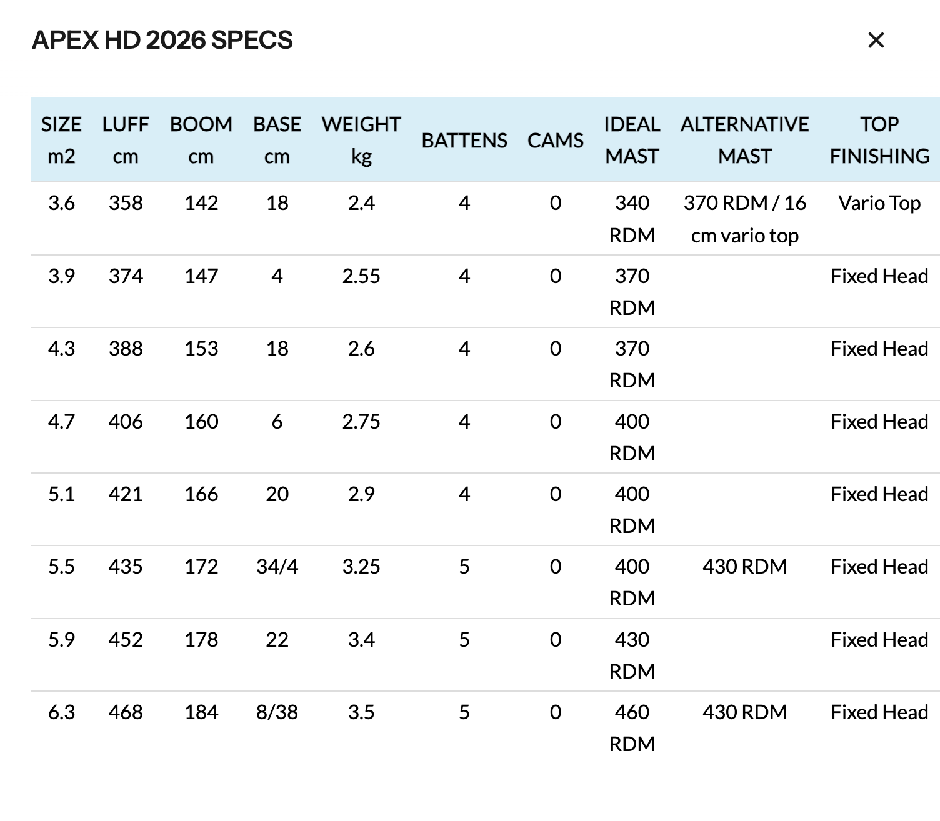Select the BATTENS column header
The image size is (940, 821).
(464, 141)
